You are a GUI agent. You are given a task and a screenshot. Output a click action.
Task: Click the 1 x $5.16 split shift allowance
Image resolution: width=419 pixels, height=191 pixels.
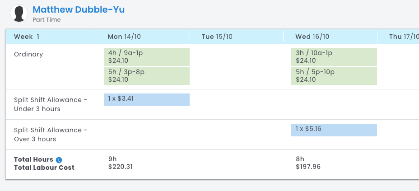pos(334,130)
